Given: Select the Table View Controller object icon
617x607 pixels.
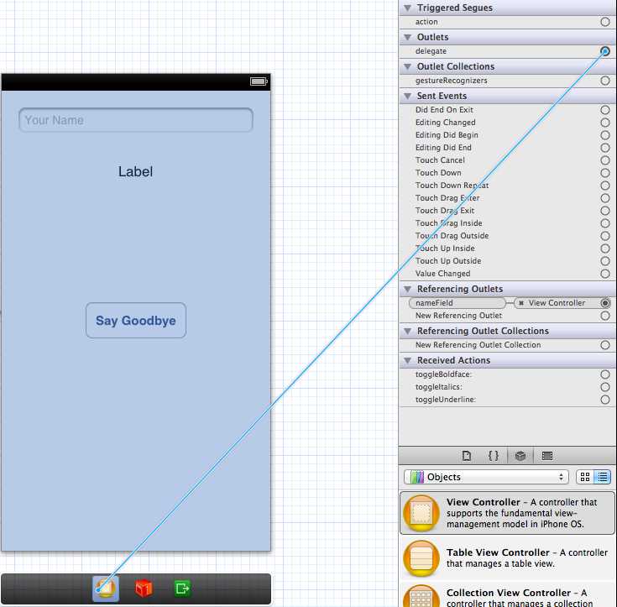Looking at the screenshot, I should coord(421,557).
